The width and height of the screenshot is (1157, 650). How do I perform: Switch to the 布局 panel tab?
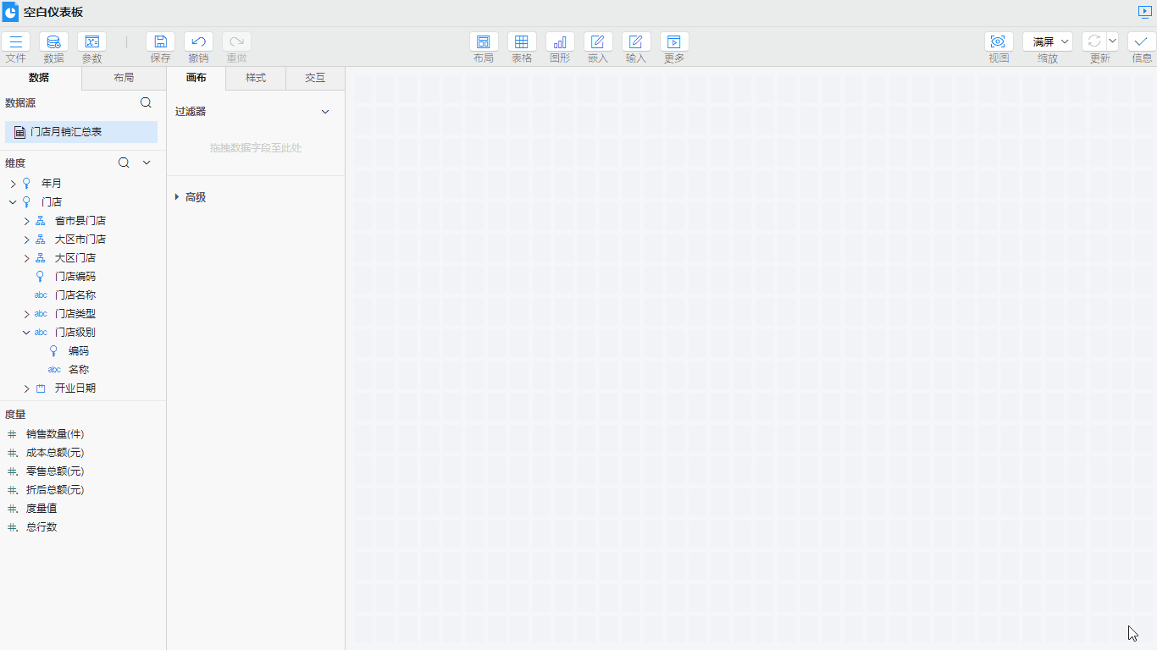pos(124,78)
